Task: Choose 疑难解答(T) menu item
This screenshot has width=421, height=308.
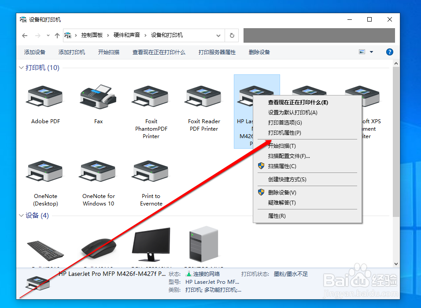Action: pyautogui.click(x=307, y=203)
